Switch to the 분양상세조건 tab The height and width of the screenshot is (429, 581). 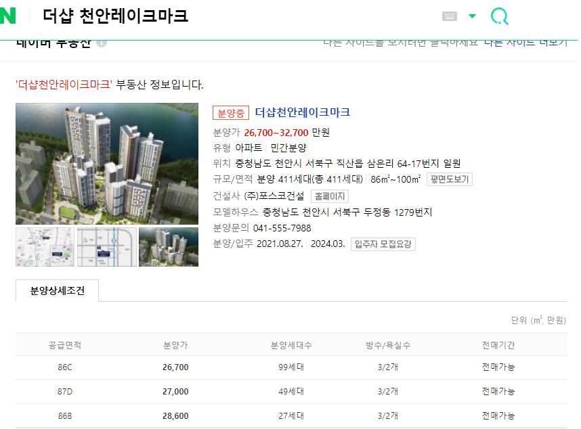57,291
